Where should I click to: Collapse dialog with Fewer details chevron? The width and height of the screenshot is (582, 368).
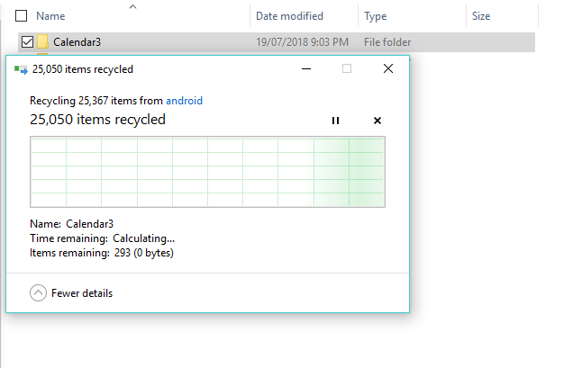[x=38, y=292]
